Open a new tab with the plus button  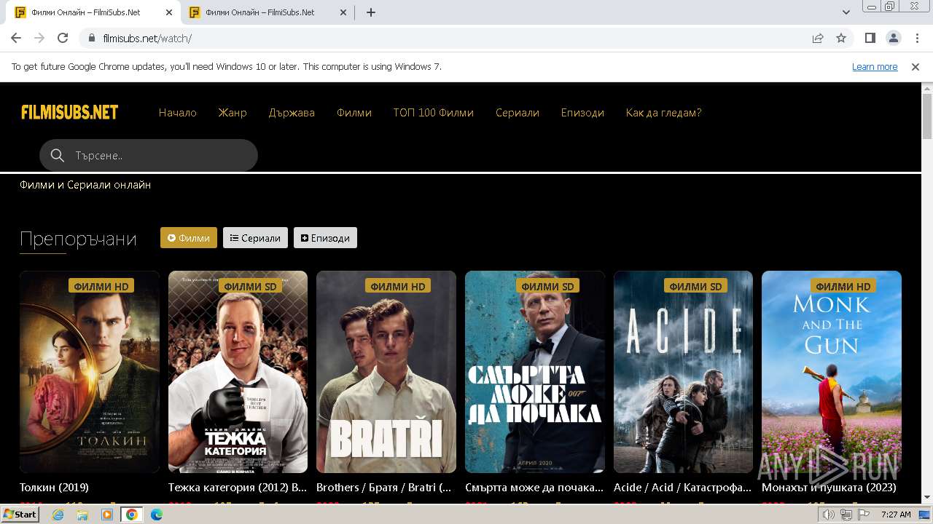point(371,12)
